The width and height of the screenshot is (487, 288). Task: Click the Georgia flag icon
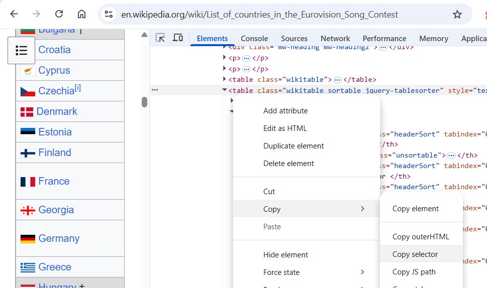28,210
